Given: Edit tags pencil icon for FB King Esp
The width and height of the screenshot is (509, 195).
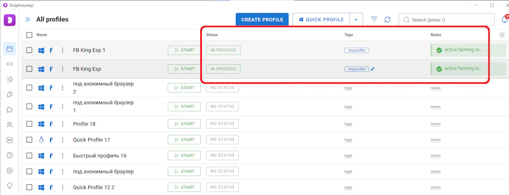Looking at the screenshot, I should click(372, 69).
